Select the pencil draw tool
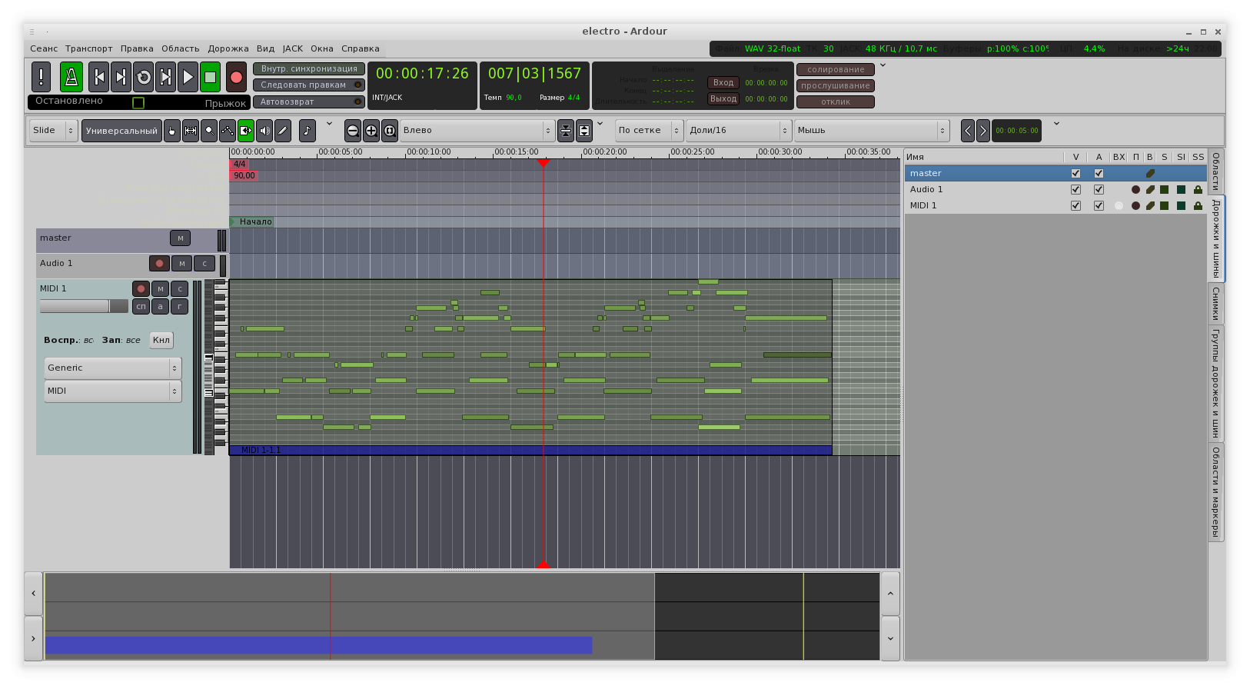Viewport: 1250px width, 689px height. (x=283, y=131)
